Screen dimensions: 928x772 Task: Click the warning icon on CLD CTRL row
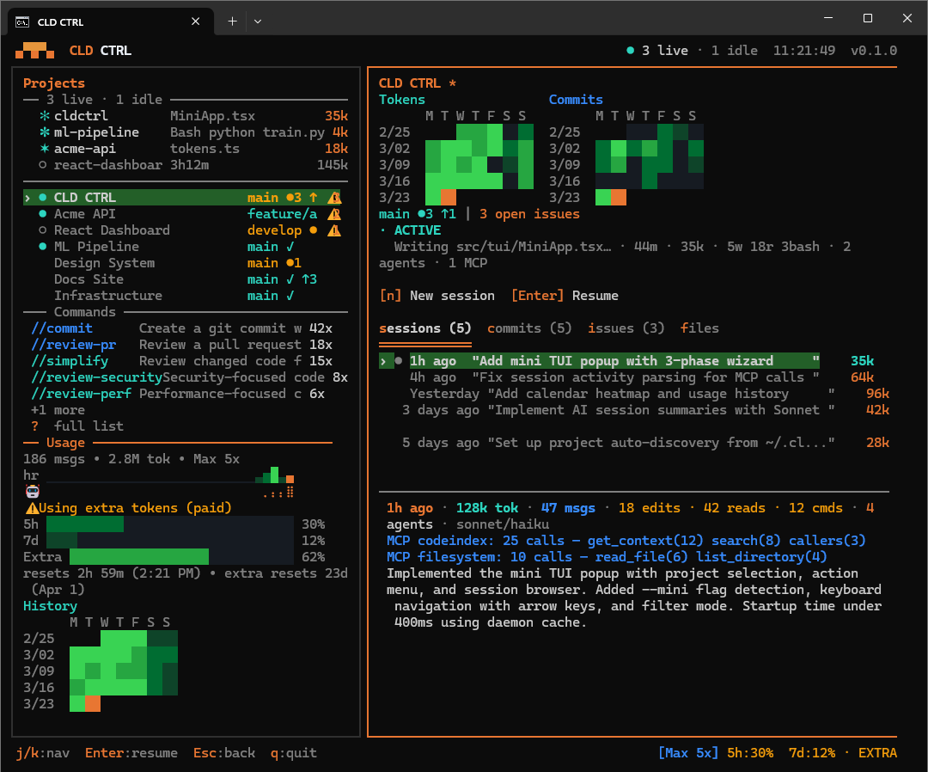tap(334, 197)
